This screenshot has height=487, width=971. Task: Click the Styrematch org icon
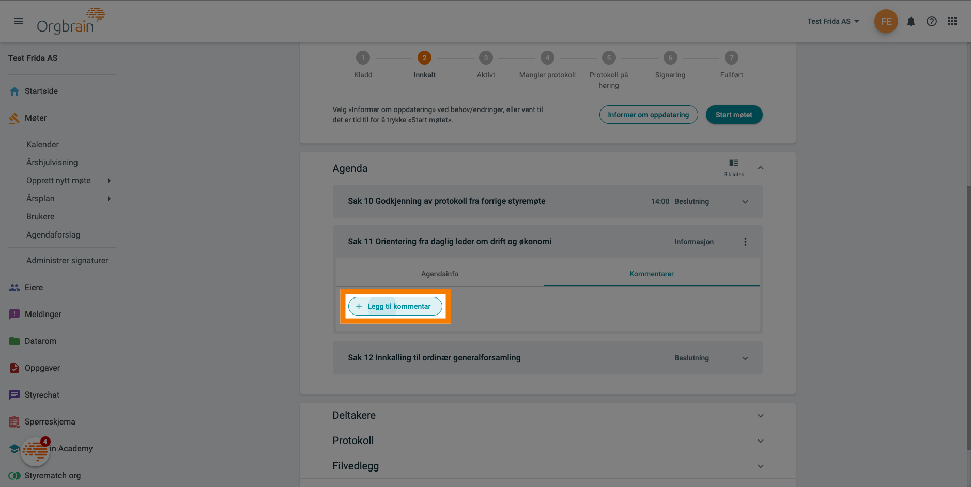point(14,476)
